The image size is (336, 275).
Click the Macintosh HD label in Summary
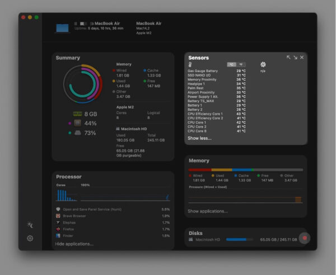point(134,129)
